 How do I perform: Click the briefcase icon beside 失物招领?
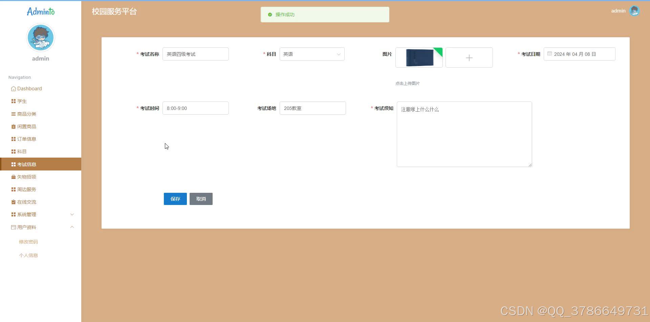click(x=14, y=177)
